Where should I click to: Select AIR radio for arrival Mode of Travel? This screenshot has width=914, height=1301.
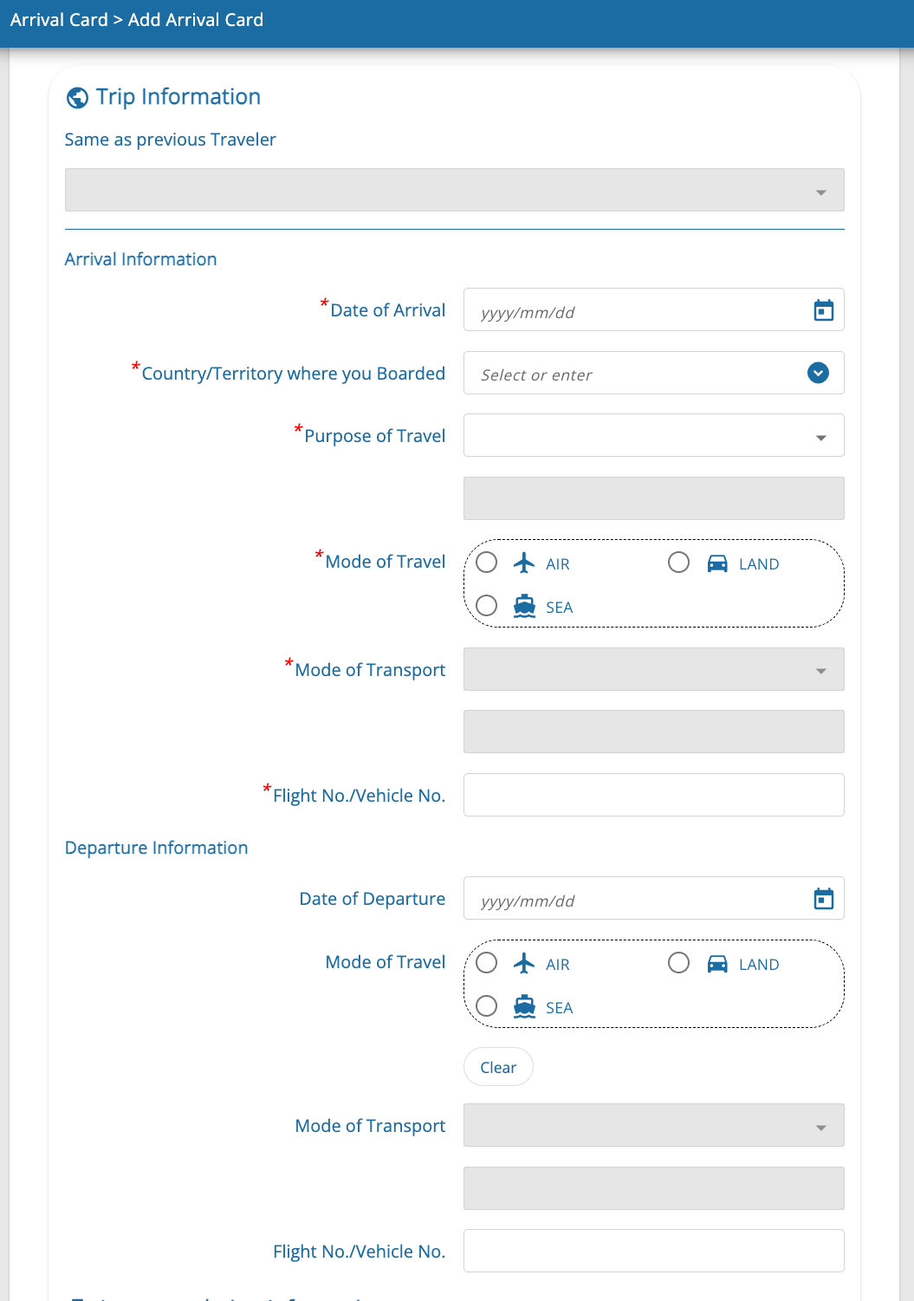click(x=487, y=563)
